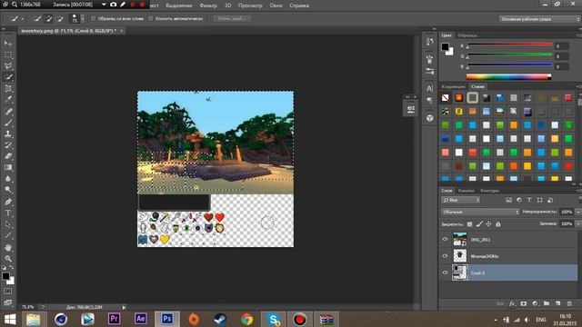Image resolution: width=582 pixels, height=327 pixels.
Task: Open the layer blend mode dropdown
Action: (x=480, y=212)
